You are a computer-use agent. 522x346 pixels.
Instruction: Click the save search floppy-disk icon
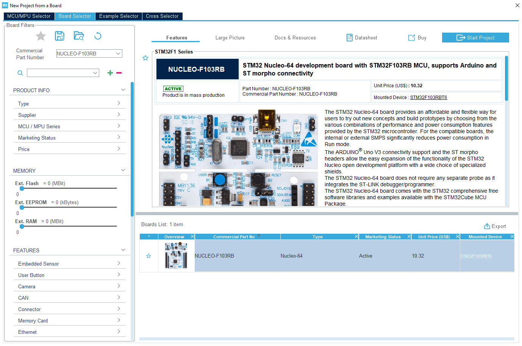(x=59, y=36)
